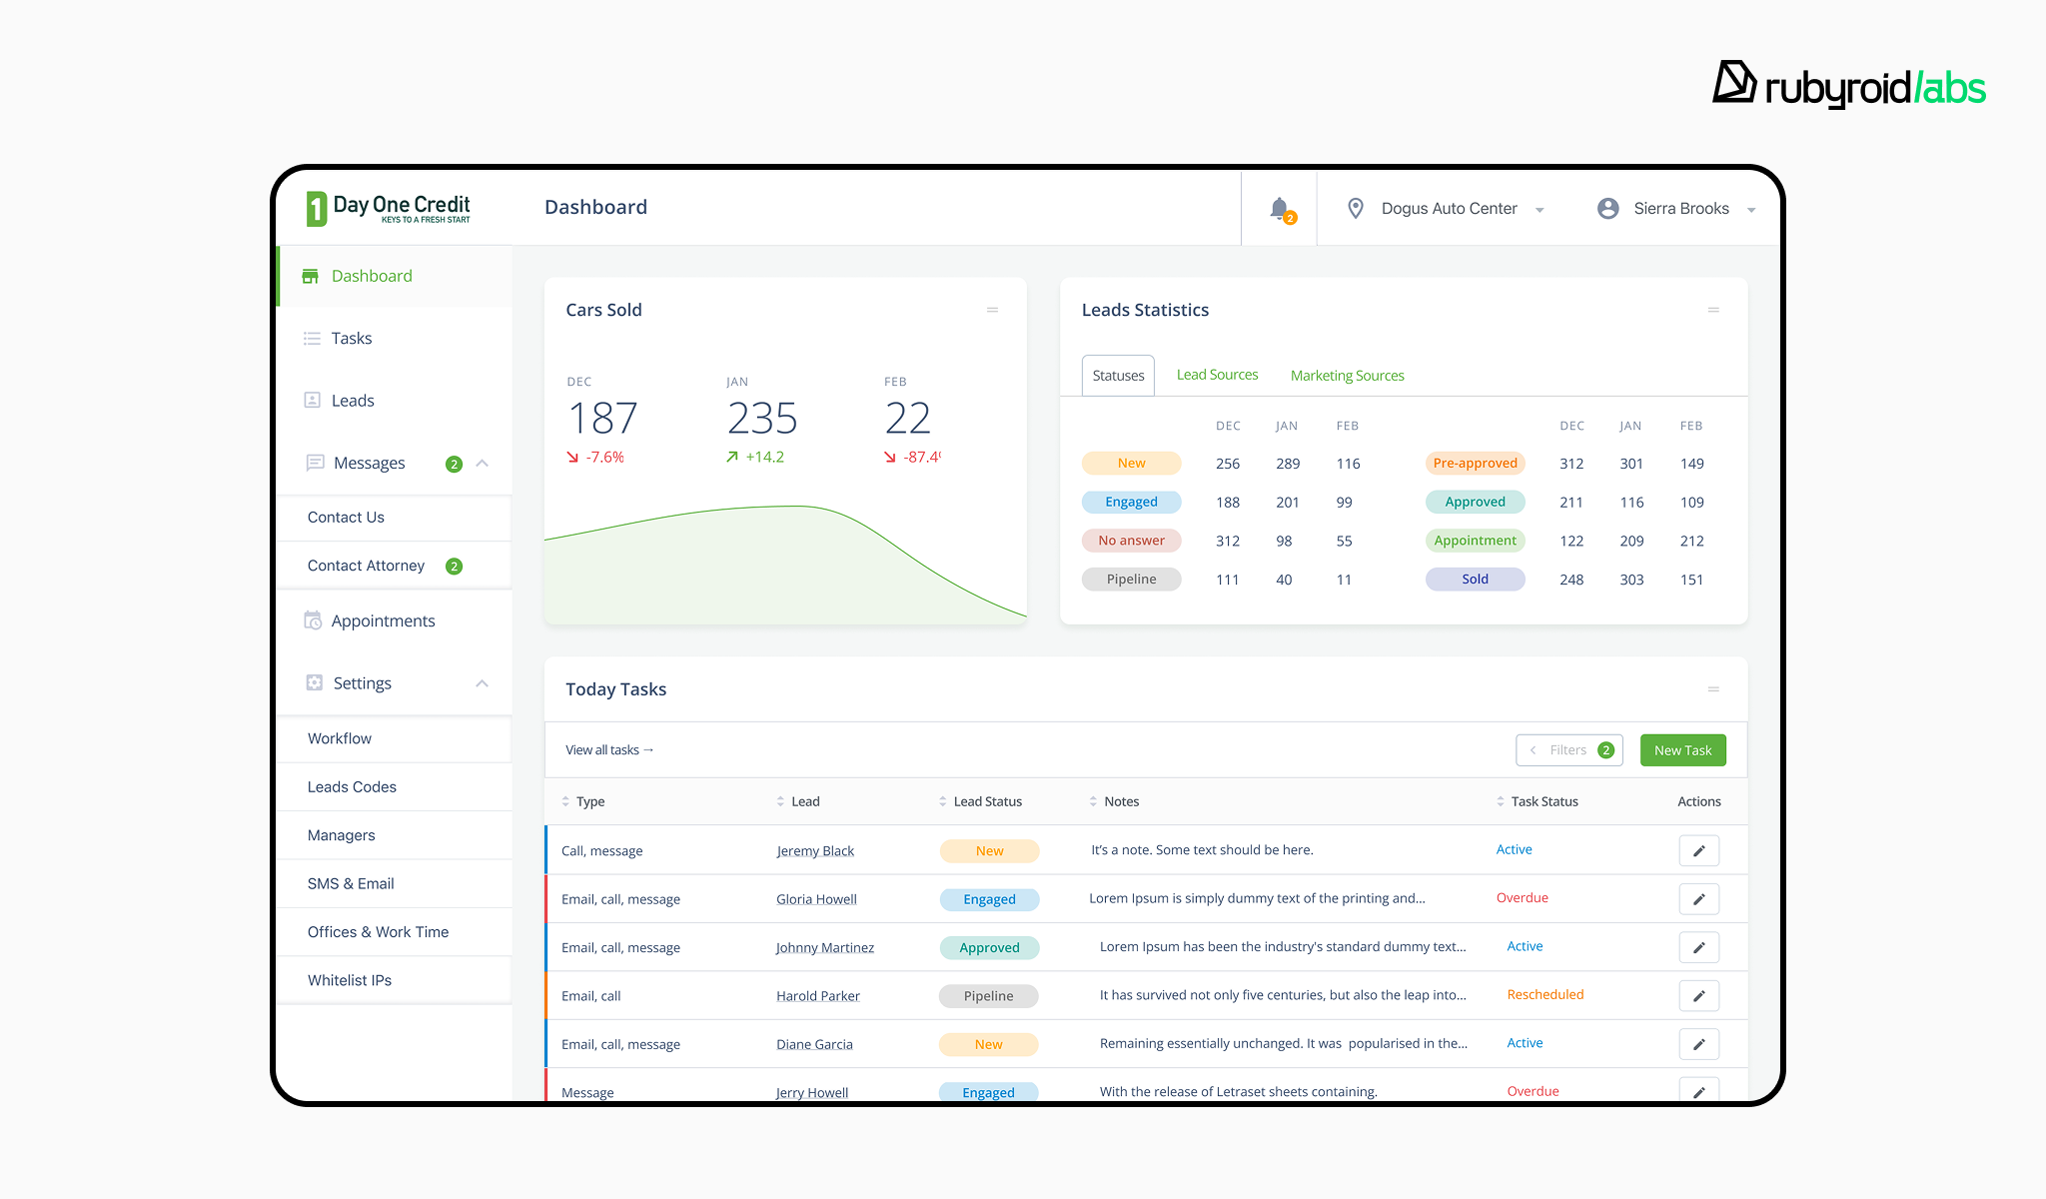Switch to Marketing Sources tab
Image resolution: width=2046 pixels, height=1199 pixels.
(1347, 376)
